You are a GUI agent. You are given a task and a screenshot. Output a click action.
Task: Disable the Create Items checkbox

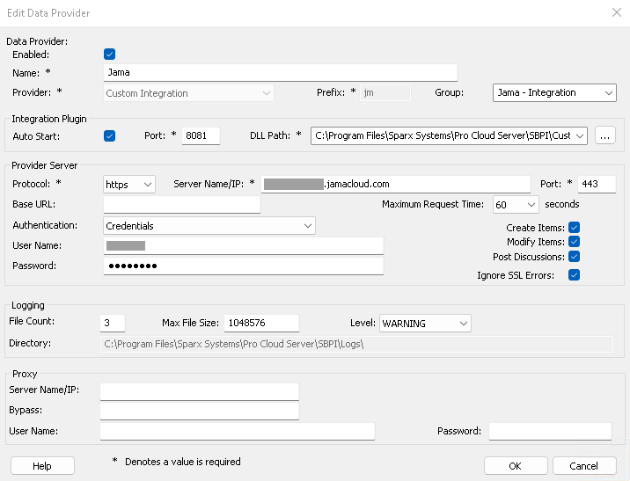[574, 228]
